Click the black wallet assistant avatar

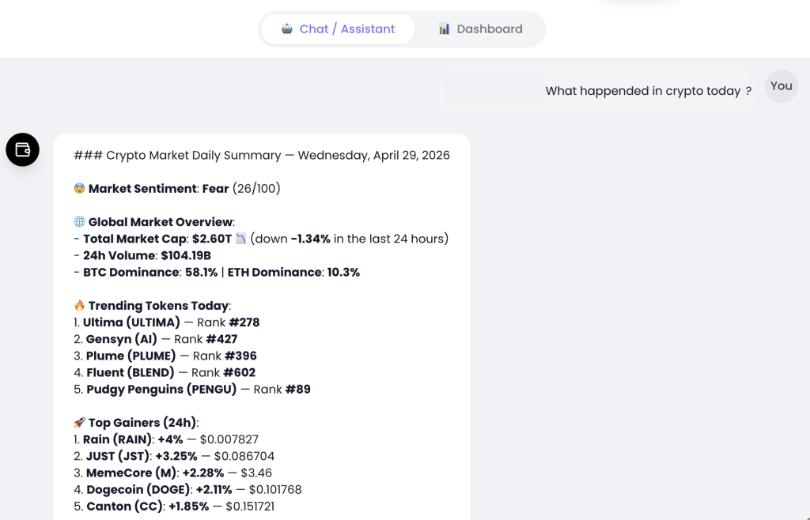(x=23, y=149)
